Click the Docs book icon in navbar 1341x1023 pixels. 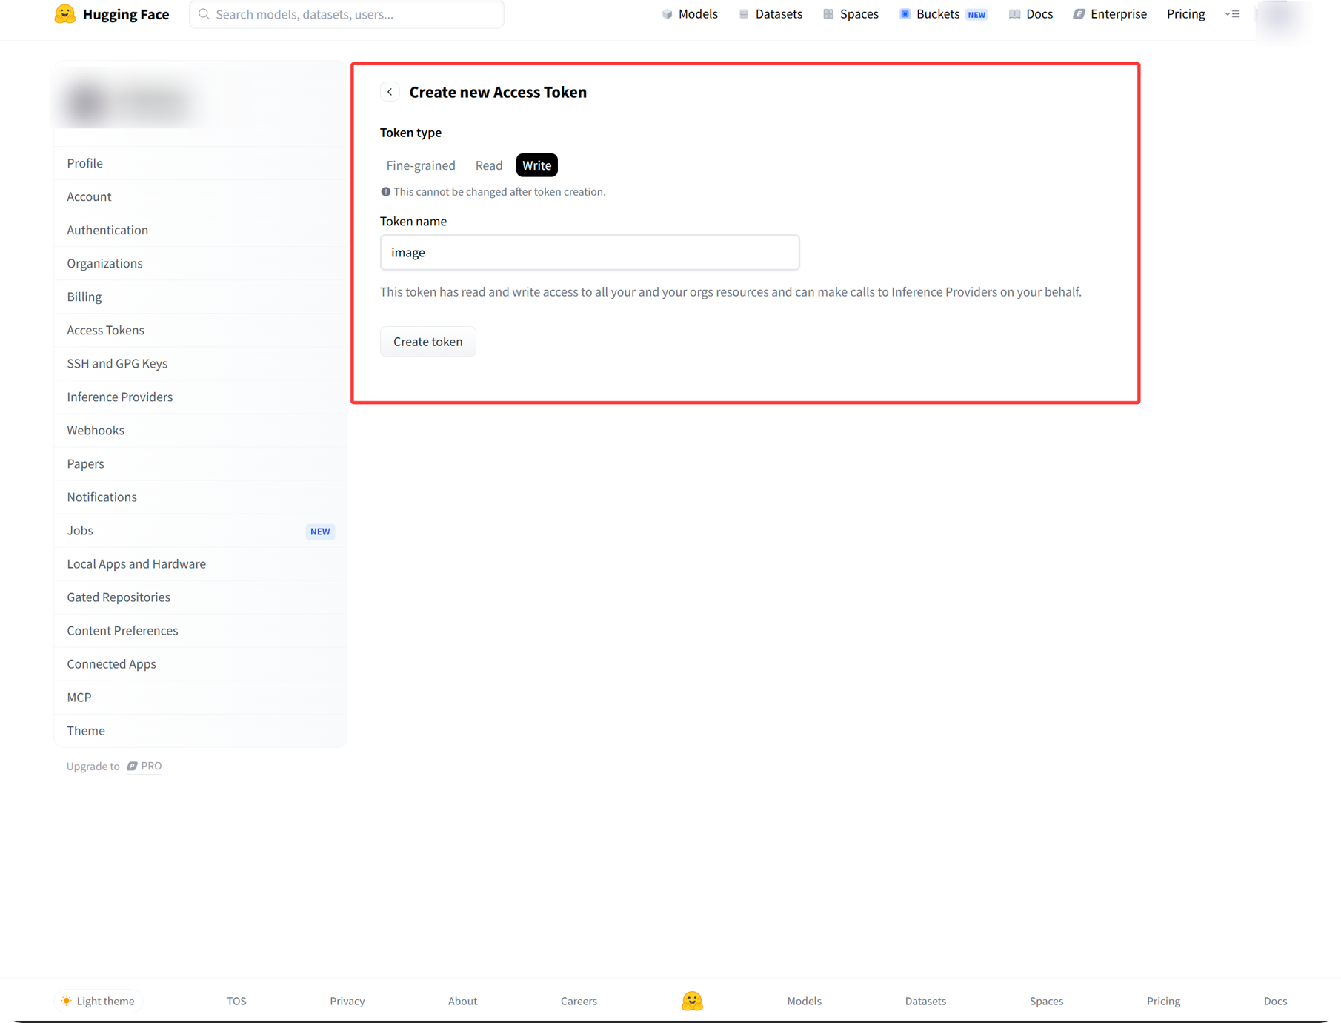(x=1014, y=14)
